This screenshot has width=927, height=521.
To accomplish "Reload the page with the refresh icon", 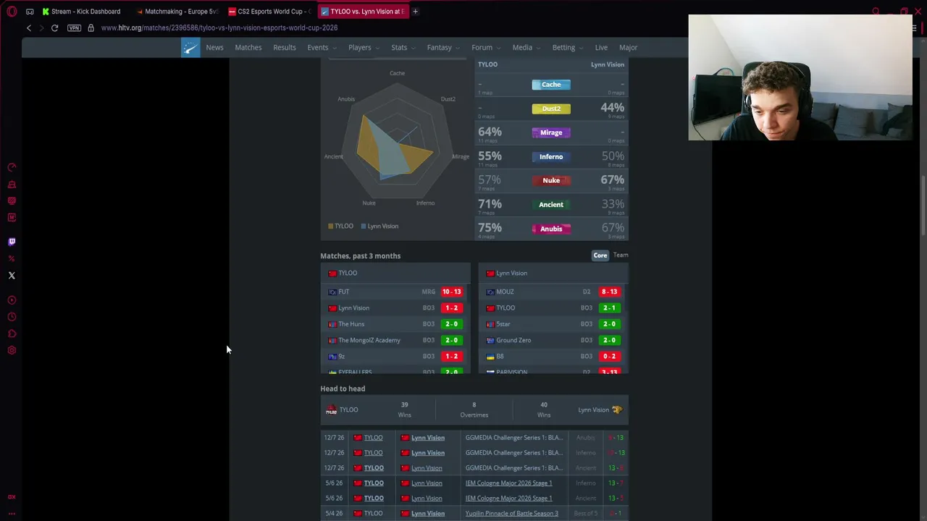I will 54,27.
